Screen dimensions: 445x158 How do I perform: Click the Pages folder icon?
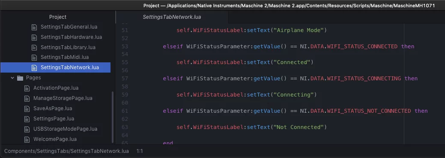(20, 78)
